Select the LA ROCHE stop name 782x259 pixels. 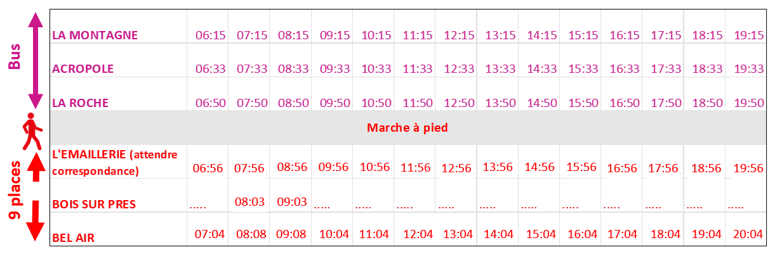[x=80, y=103]
